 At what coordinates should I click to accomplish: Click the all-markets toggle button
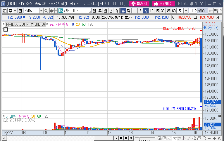point(20,11)
